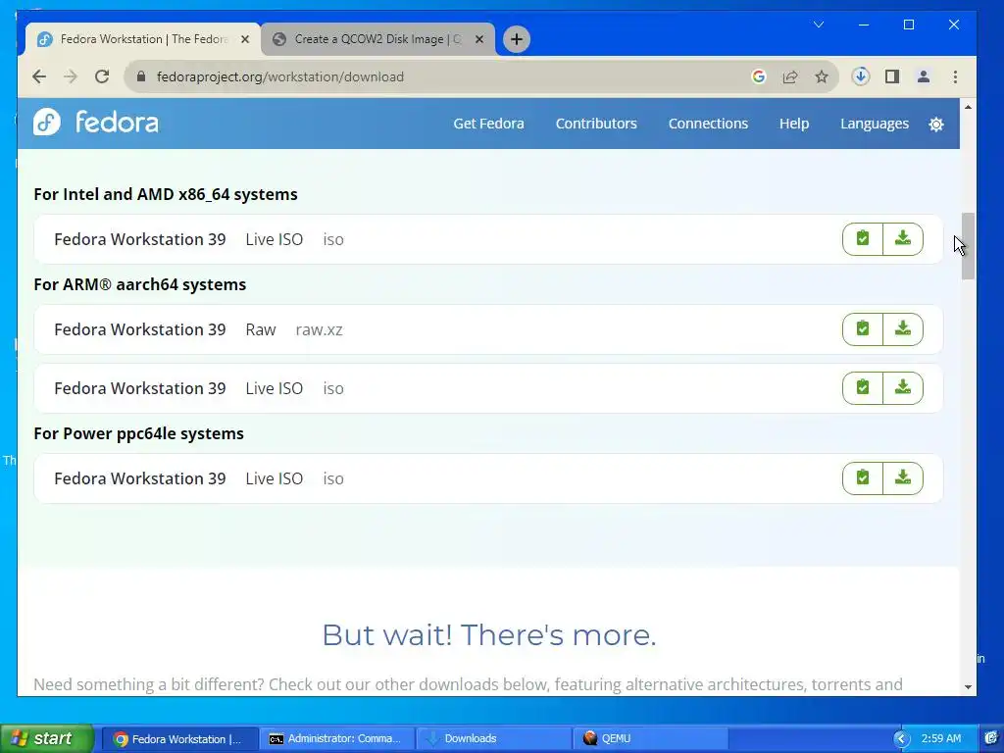
Task: Click 'For ARM® aarch64 systems' heading
Action: click(x=139, y=284)
